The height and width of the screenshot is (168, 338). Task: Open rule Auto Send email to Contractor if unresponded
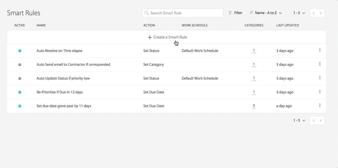click(x=73, y=65)
